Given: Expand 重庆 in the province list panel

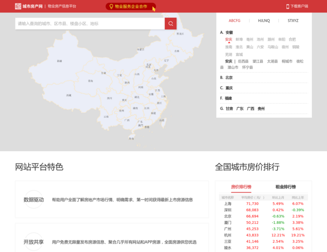Looking at the screenshot, I should pyautogui.click(x=229, y=88).
